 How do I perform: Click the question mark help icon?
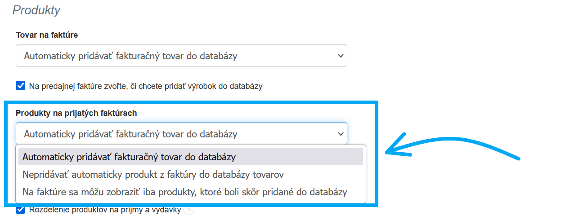(189, 210)
